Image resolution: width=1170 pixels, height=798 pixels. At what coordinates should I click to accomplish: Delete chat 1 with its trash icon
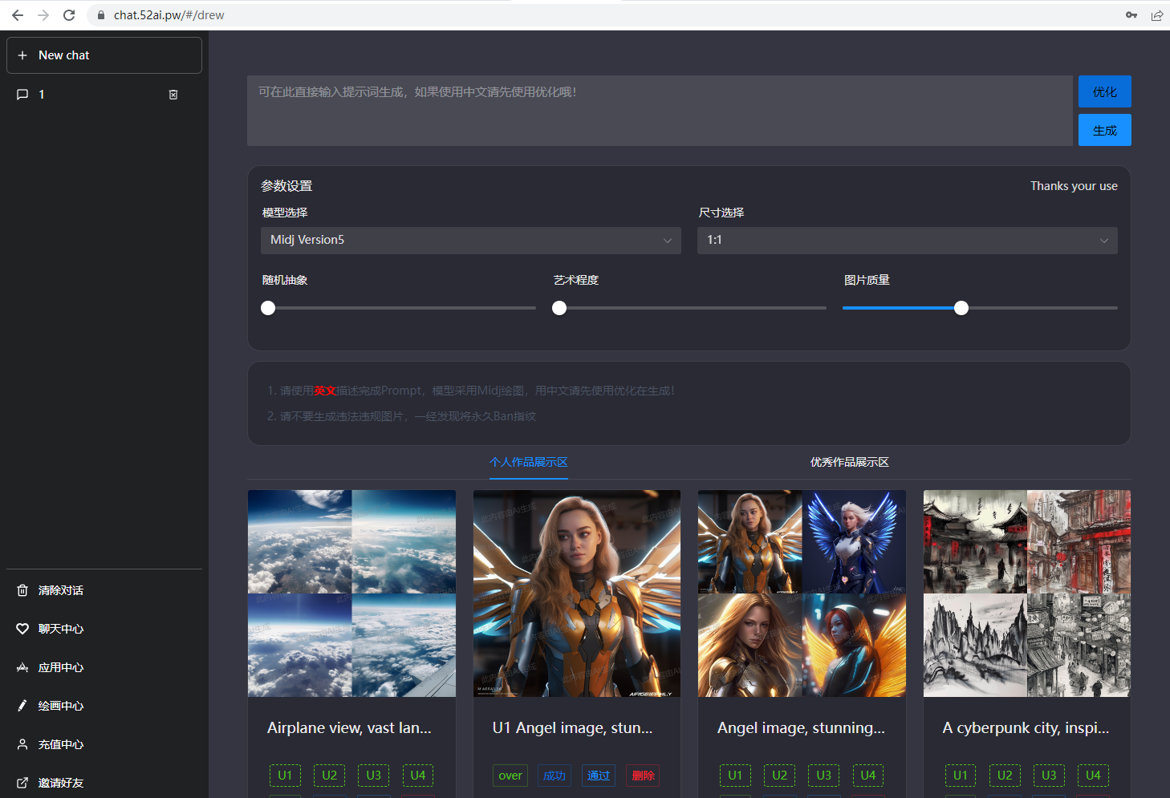tap(173, 95)
